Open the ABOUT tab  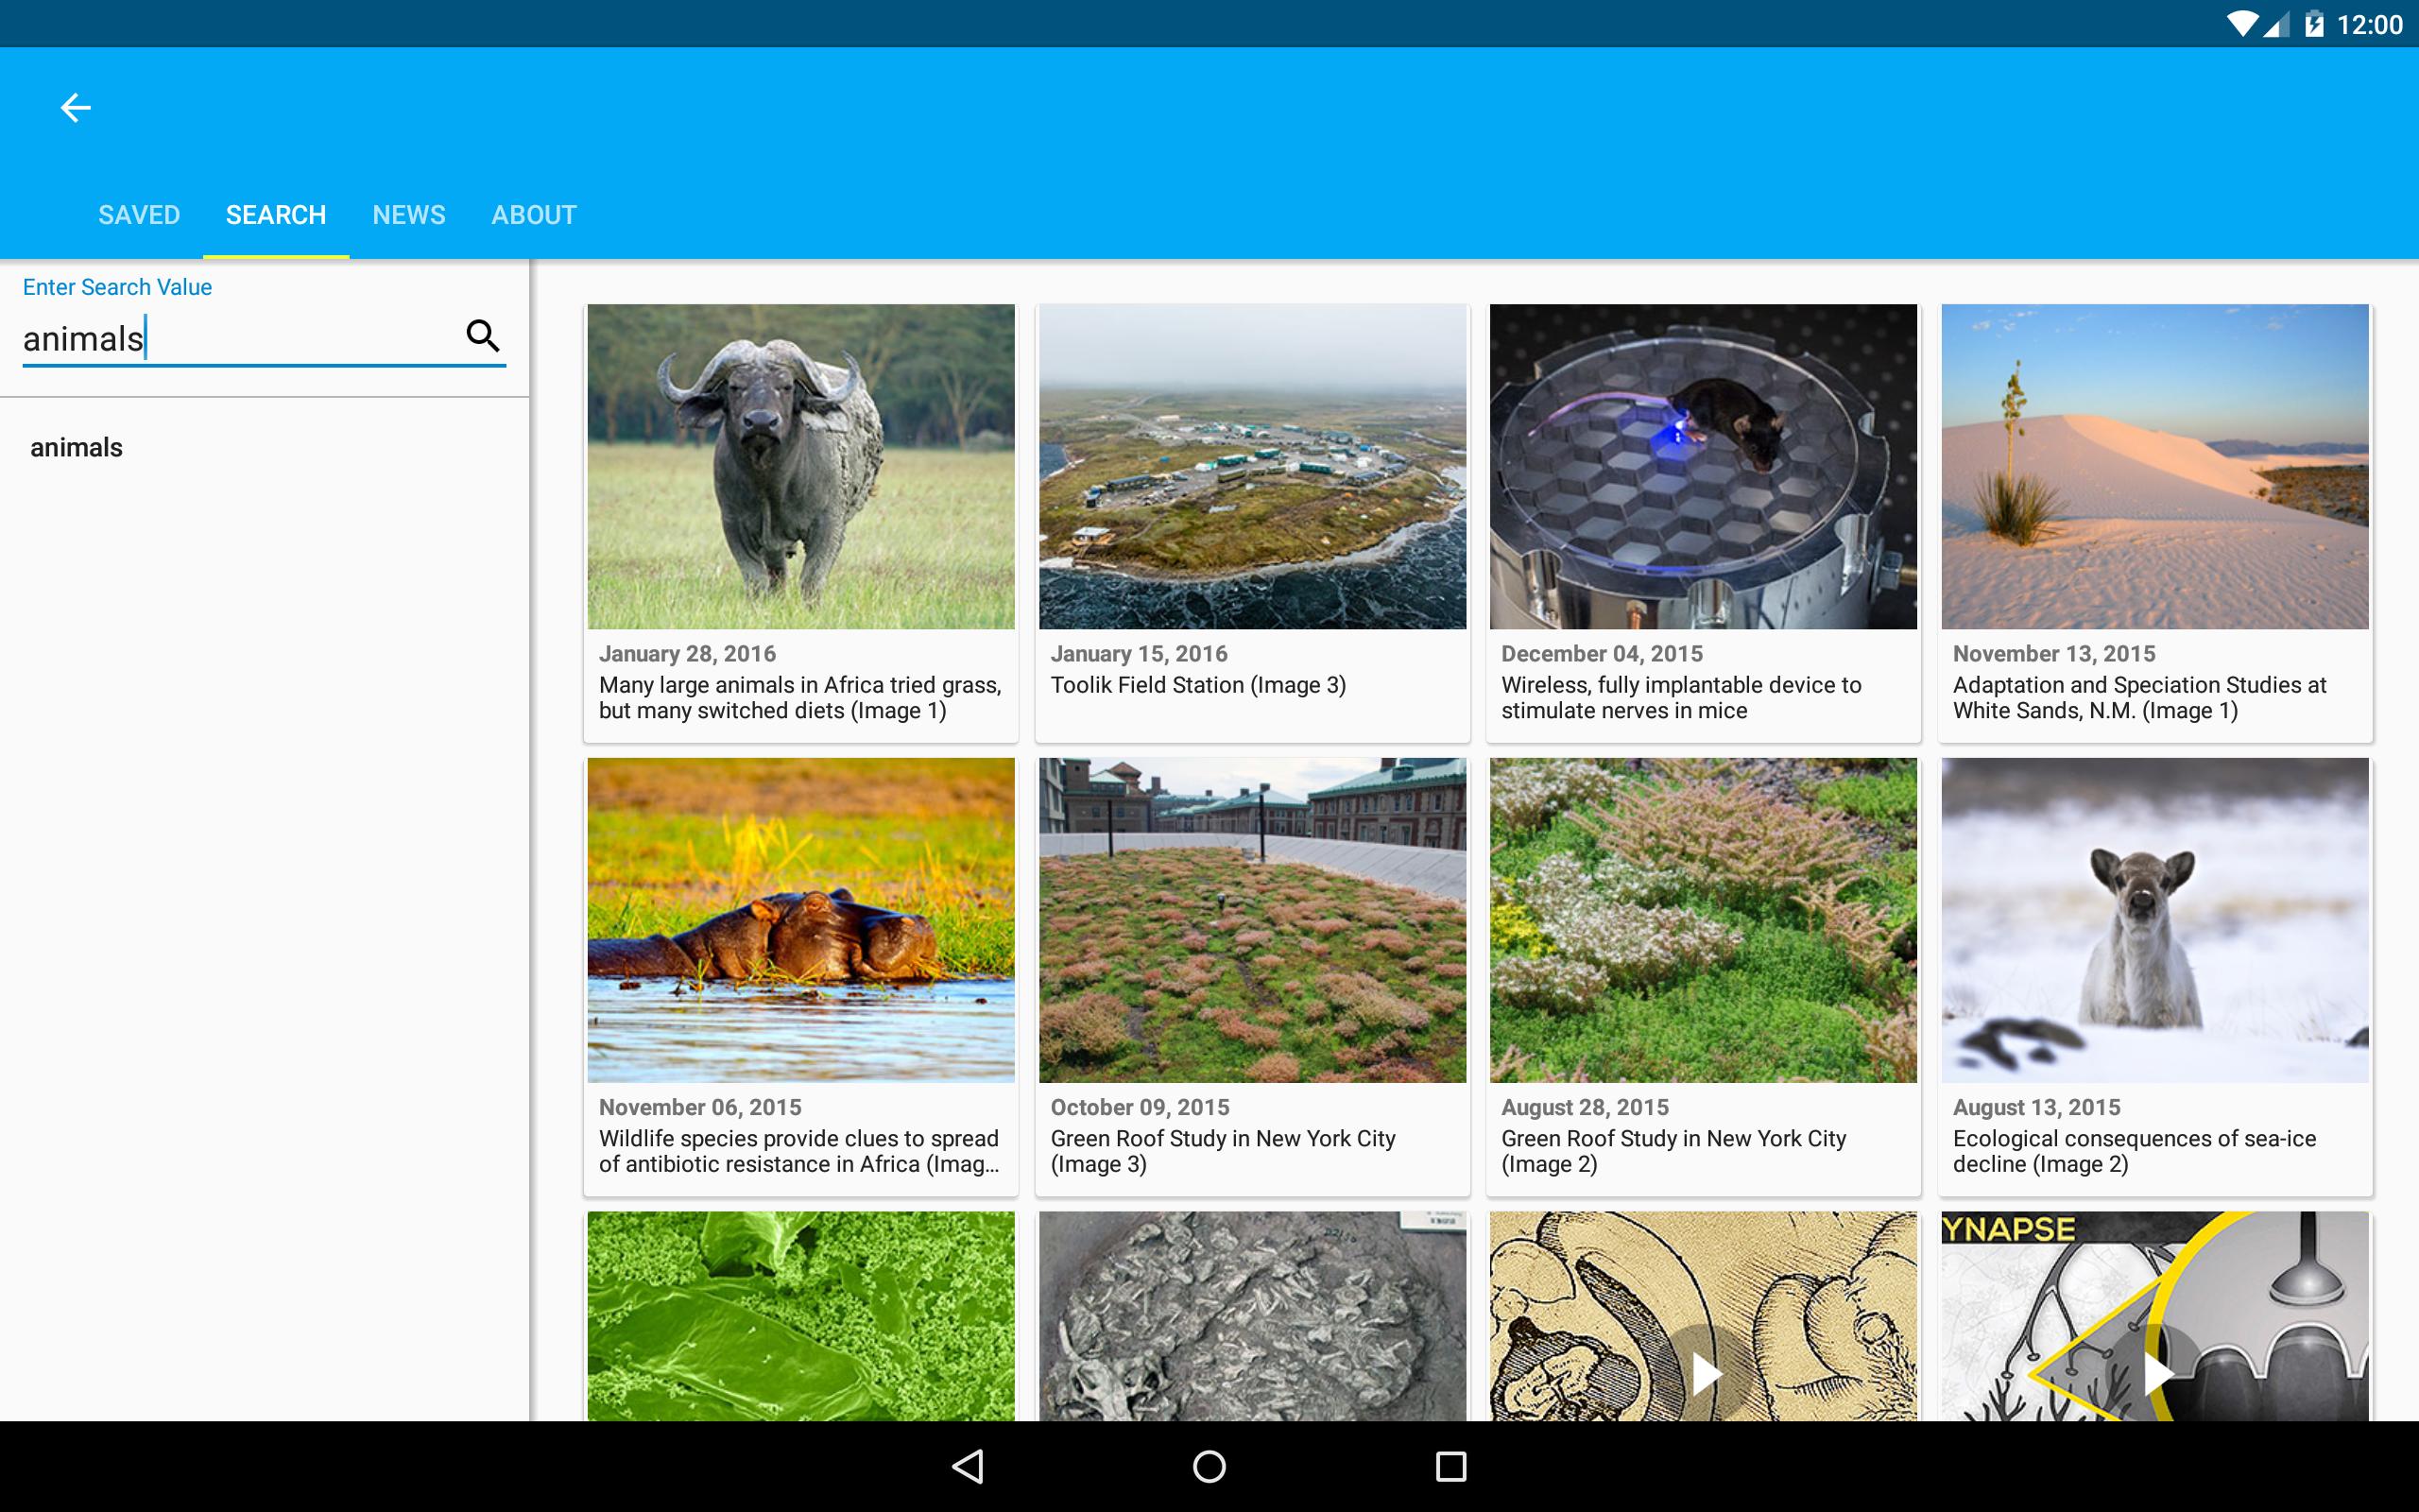[534, 215]
